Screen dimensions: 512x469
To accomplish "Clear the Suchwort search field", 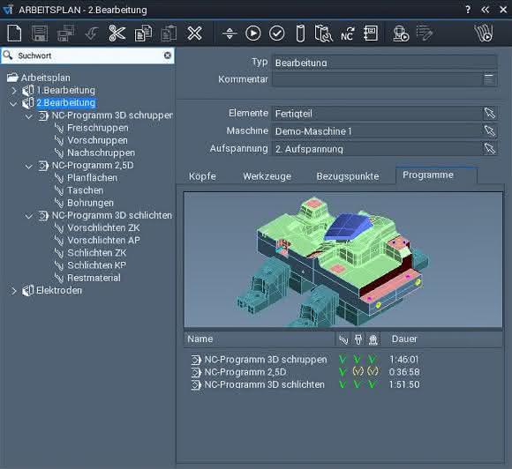I will point(168,56).
